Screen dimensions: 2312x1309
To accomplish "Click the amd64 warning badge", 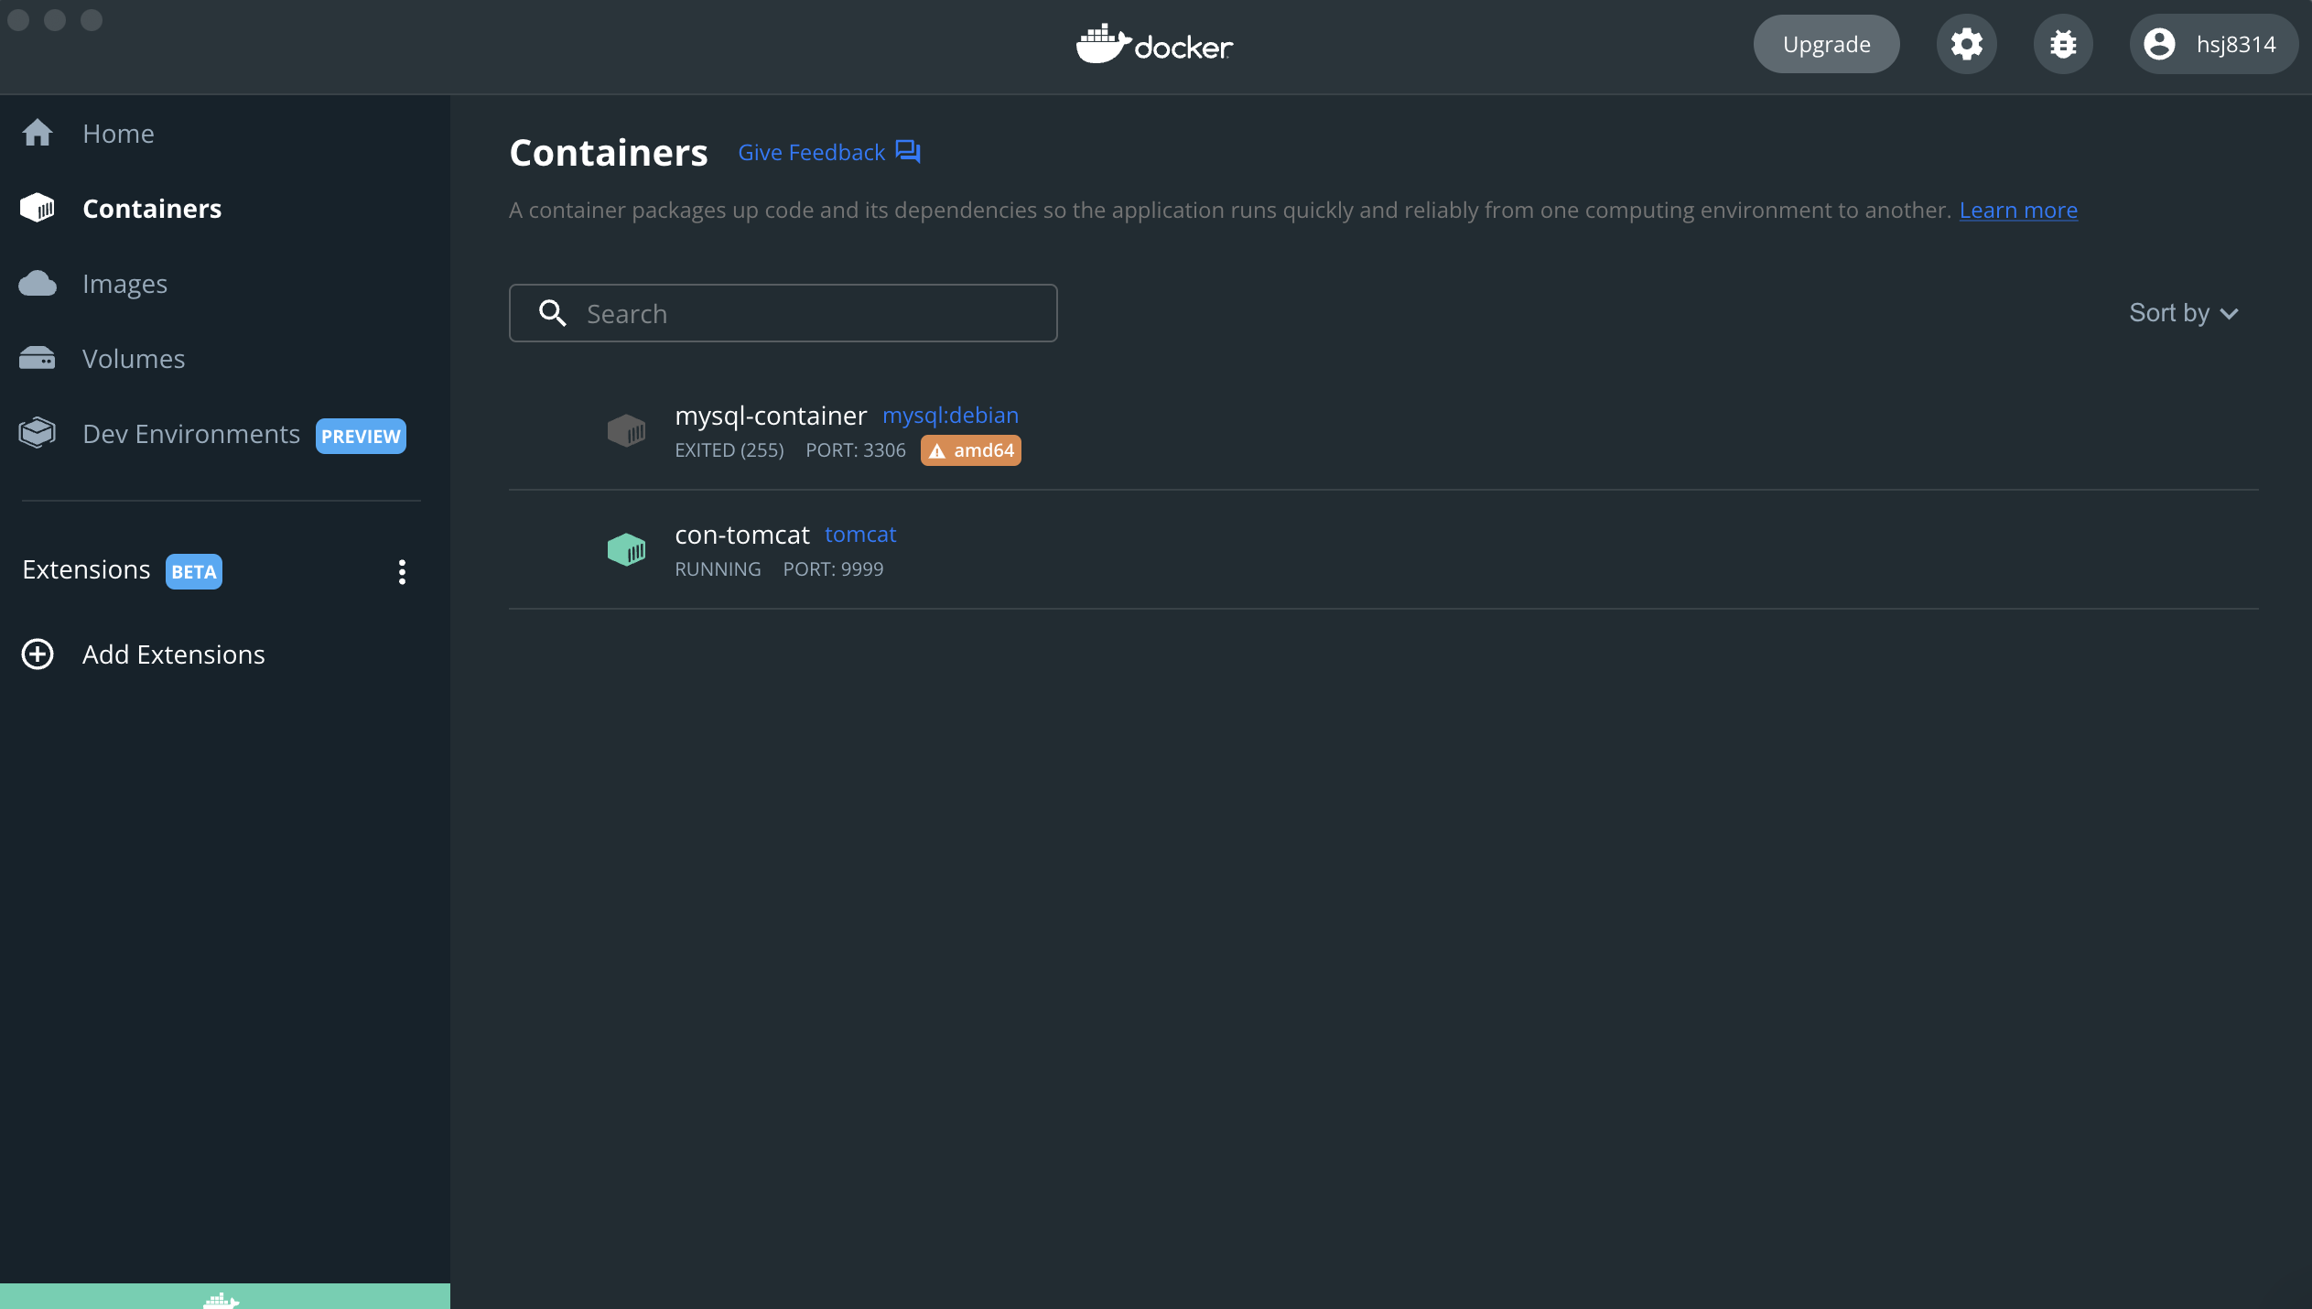I will 970,450.
